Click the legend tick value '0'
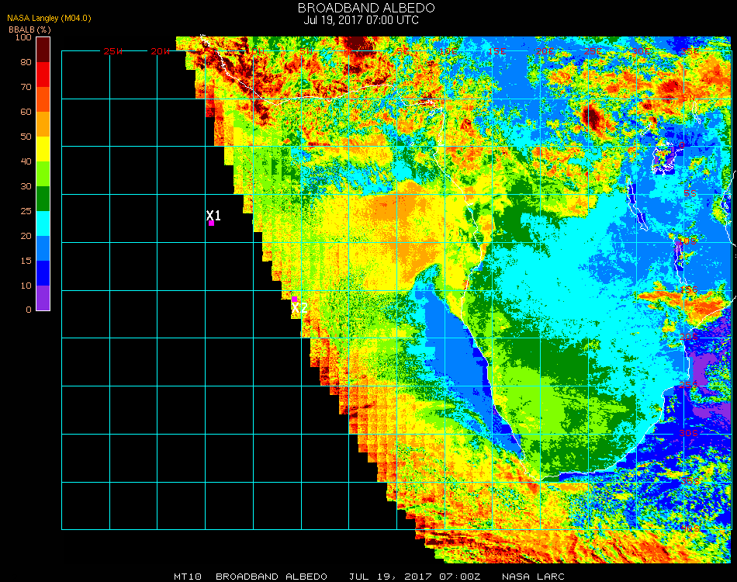Viewport: 737px width, 582px height. coord(29,310)
